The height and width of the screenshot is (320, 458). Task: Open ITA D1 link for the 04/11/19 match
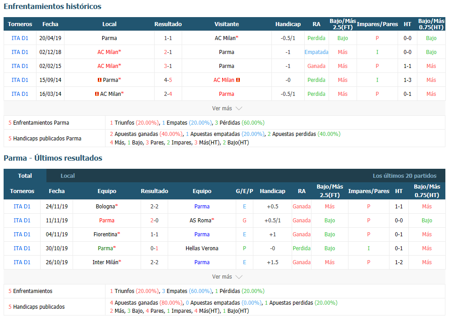coord(22,234)
